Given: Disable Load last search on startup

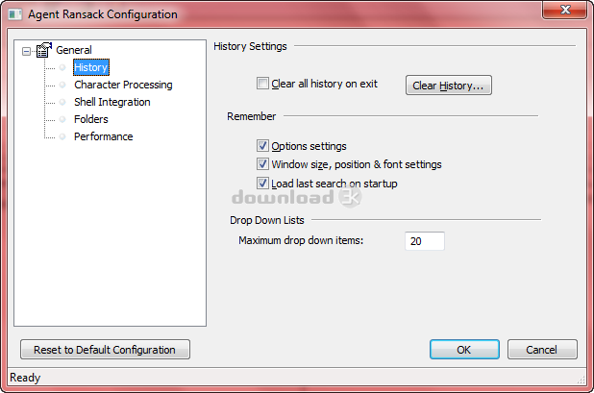Looking at the screenshot, I should (x=262, y=184).
